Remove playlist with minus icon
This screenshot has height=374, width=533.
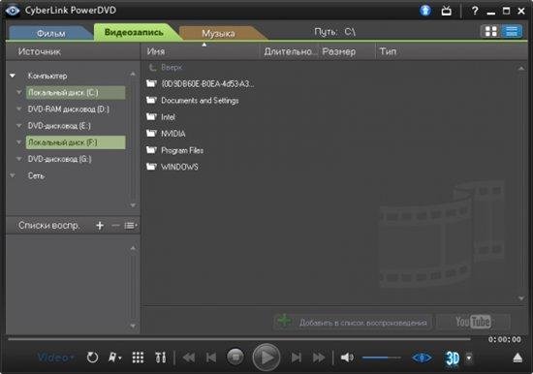point(115,226)
